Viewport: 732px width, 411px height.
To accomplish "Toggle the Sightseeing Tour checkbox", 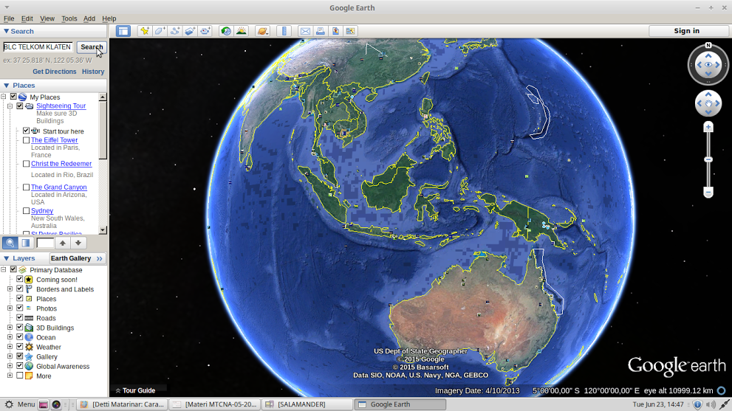I will 20,106.
